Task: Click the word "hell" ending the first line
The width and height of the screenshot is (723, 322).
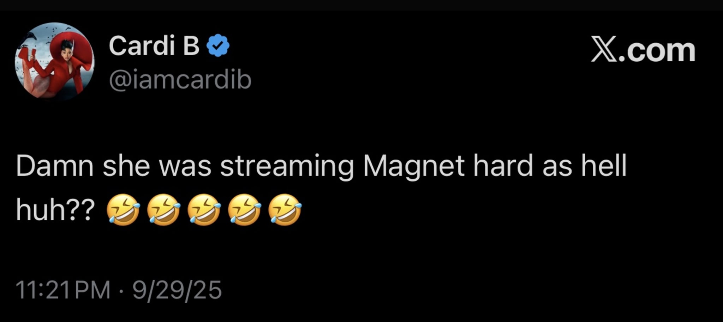Action: 604,166
